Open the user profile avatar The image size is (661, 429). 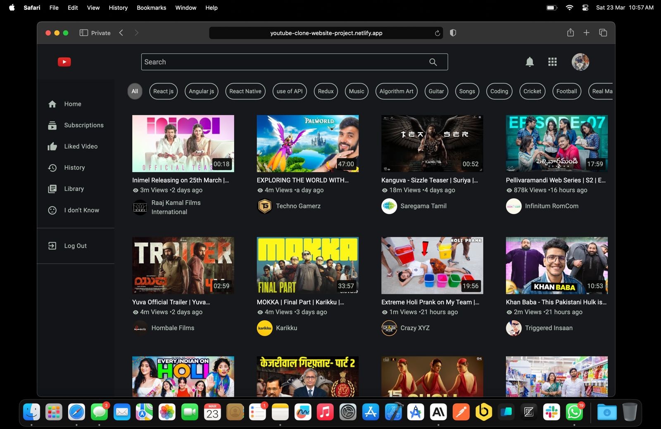pyautogui.click(x=580, y=62)
